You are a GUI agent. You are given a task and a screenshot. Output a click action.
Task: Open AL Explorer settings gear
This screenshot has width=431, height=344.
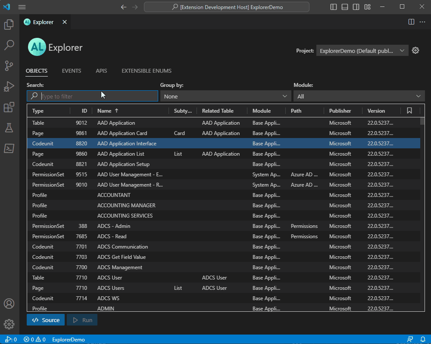point(415,50)
